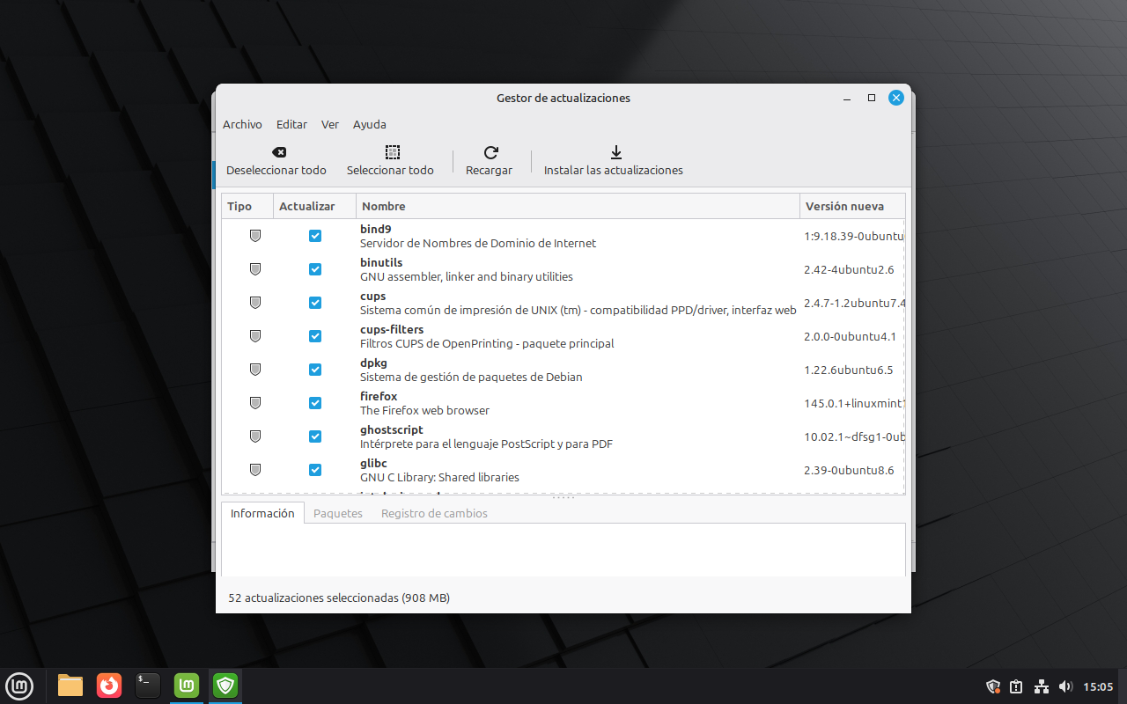Uncheck the firefox update checkbox
This screenshot has width=1127, height=704.
coord(315,403)
